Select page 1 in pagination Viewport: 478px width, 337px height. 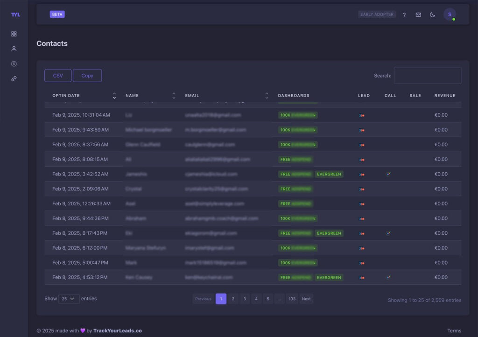click(x=221, y=299)
